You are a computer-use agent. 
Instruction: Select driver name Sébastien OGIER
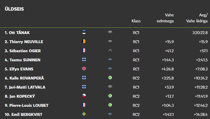point(25,51)
